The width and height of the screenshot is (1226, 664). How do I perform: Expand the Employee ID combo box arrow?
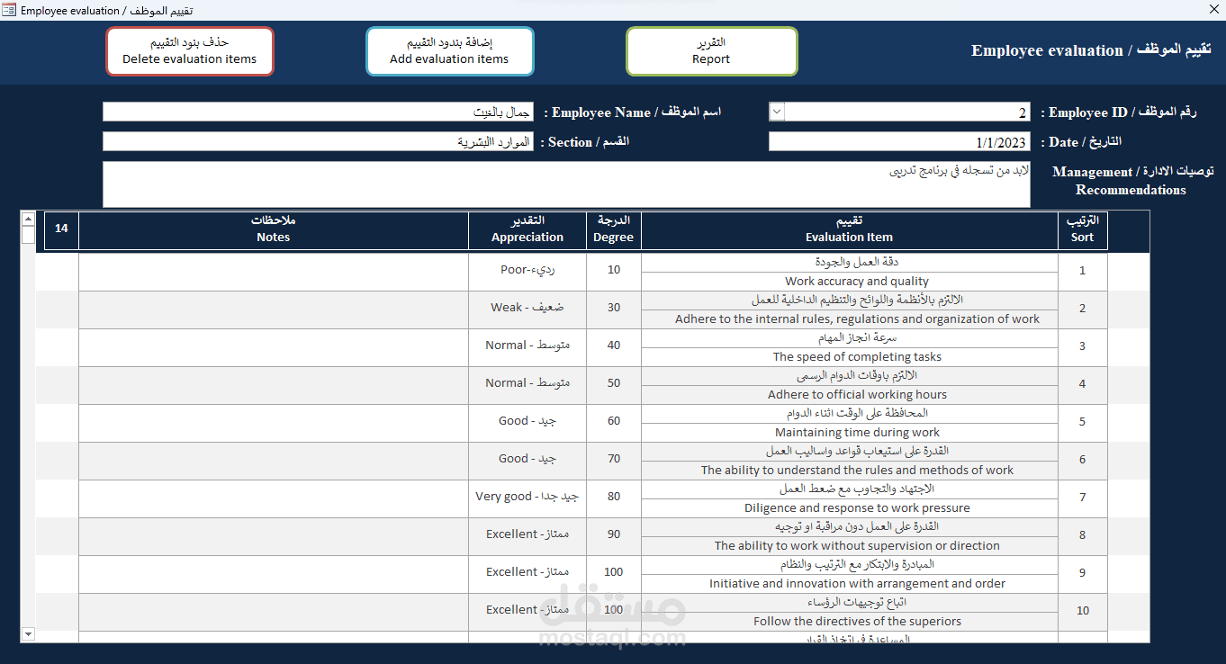777,112
